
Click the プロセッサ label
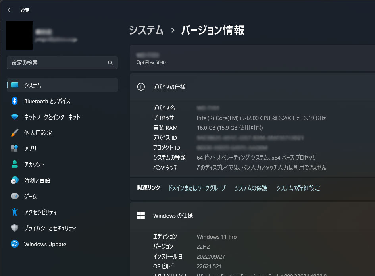(163, 118)
